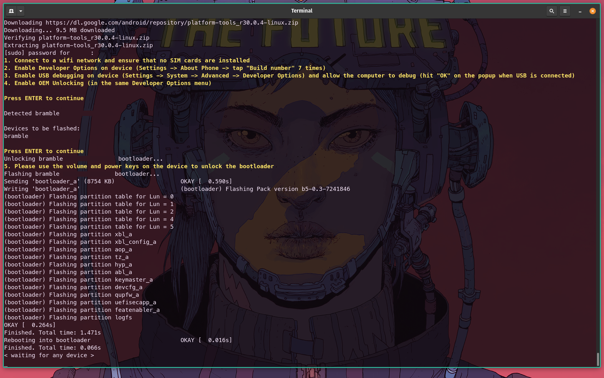The height and width of the screenshot is (378, 604).
Task: Close the Terminal window
Action: (x=592, y=11)
